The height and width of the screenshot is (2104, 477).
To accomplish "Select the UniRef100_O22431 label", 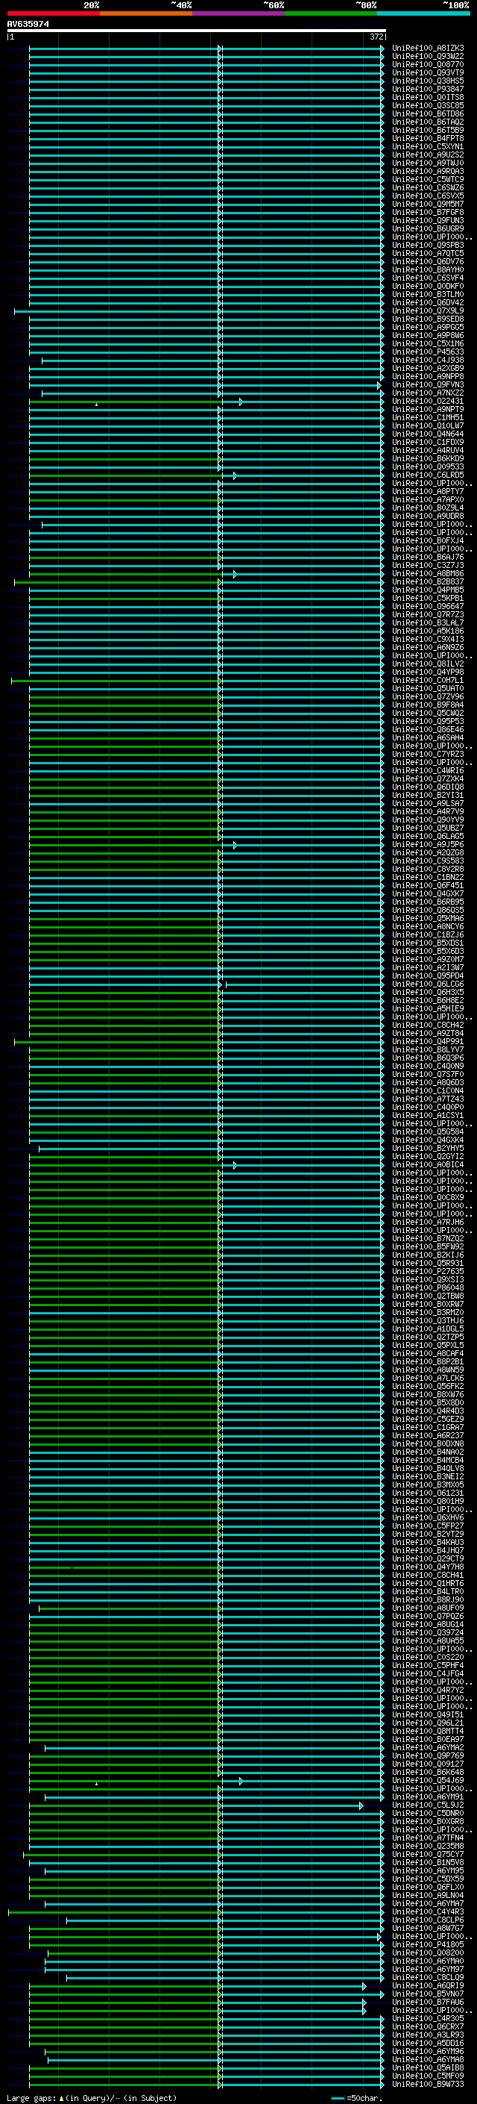I will (428, 401).
